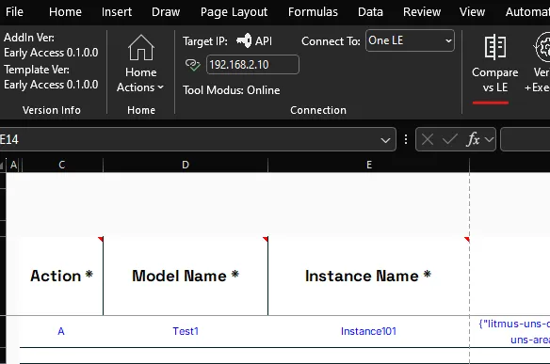This screenshot has height=364, width=550.
Task: Select the cell containing A
Action: (x=61, y=331)
